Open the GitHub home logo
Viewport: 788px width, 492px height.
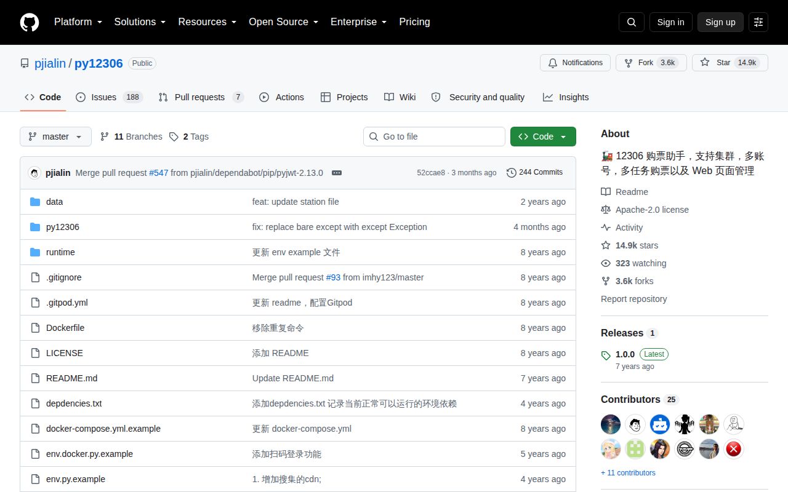pyautogui.click(x=30, y=22)
